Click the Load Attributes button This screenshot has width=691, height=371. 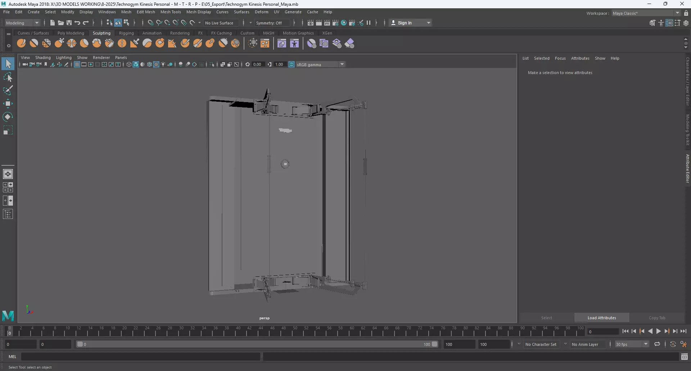click(602, 318)
